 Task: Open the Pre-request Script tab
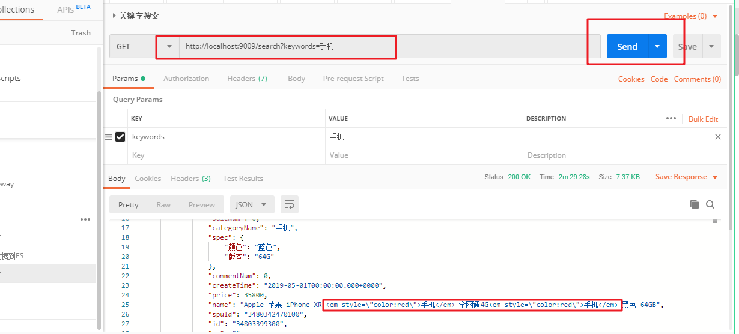pos(353,79)
